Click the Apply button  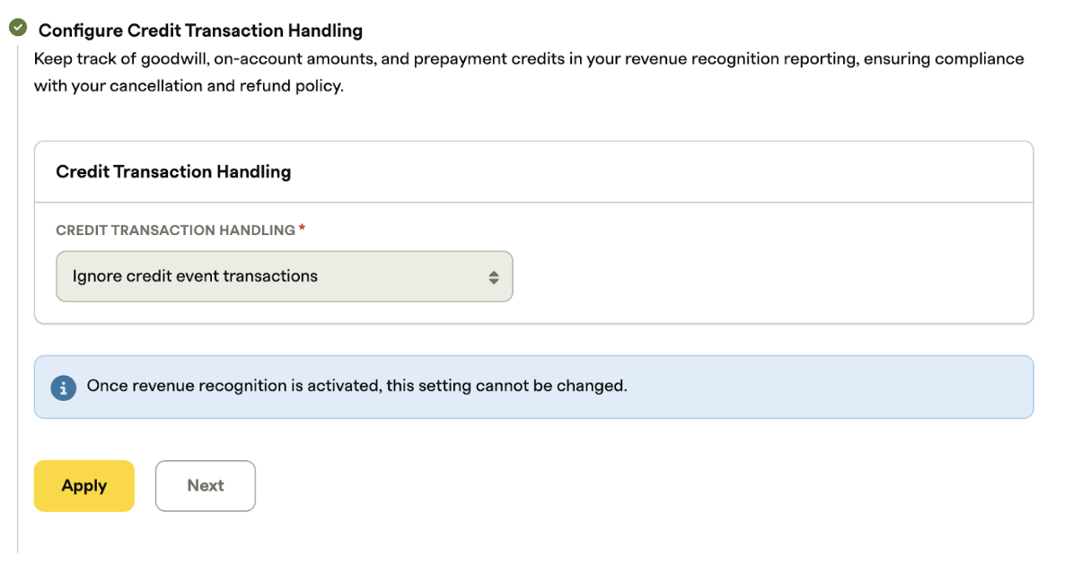(84, 486)
